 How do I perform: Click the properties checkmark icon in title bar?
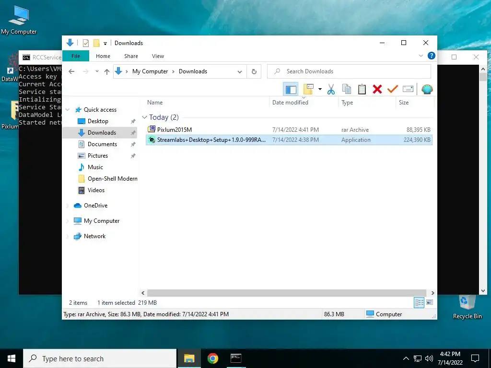pos(85,43)
